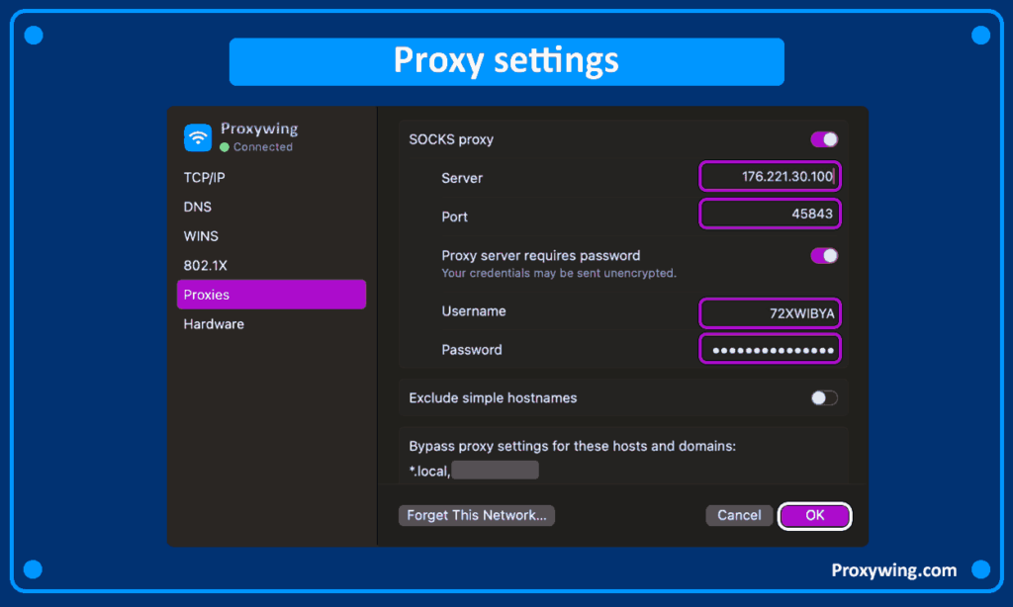The width and height of the screenshot is (1013, 607).
Task: Disable Proxy server requires password switch
Action: point(824,256)
